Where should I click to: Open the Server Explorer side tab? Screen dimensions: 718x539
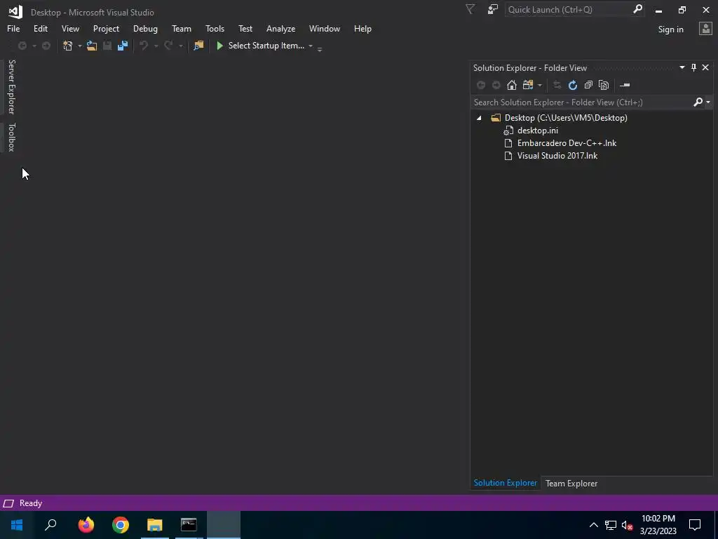tap(11, 86)
